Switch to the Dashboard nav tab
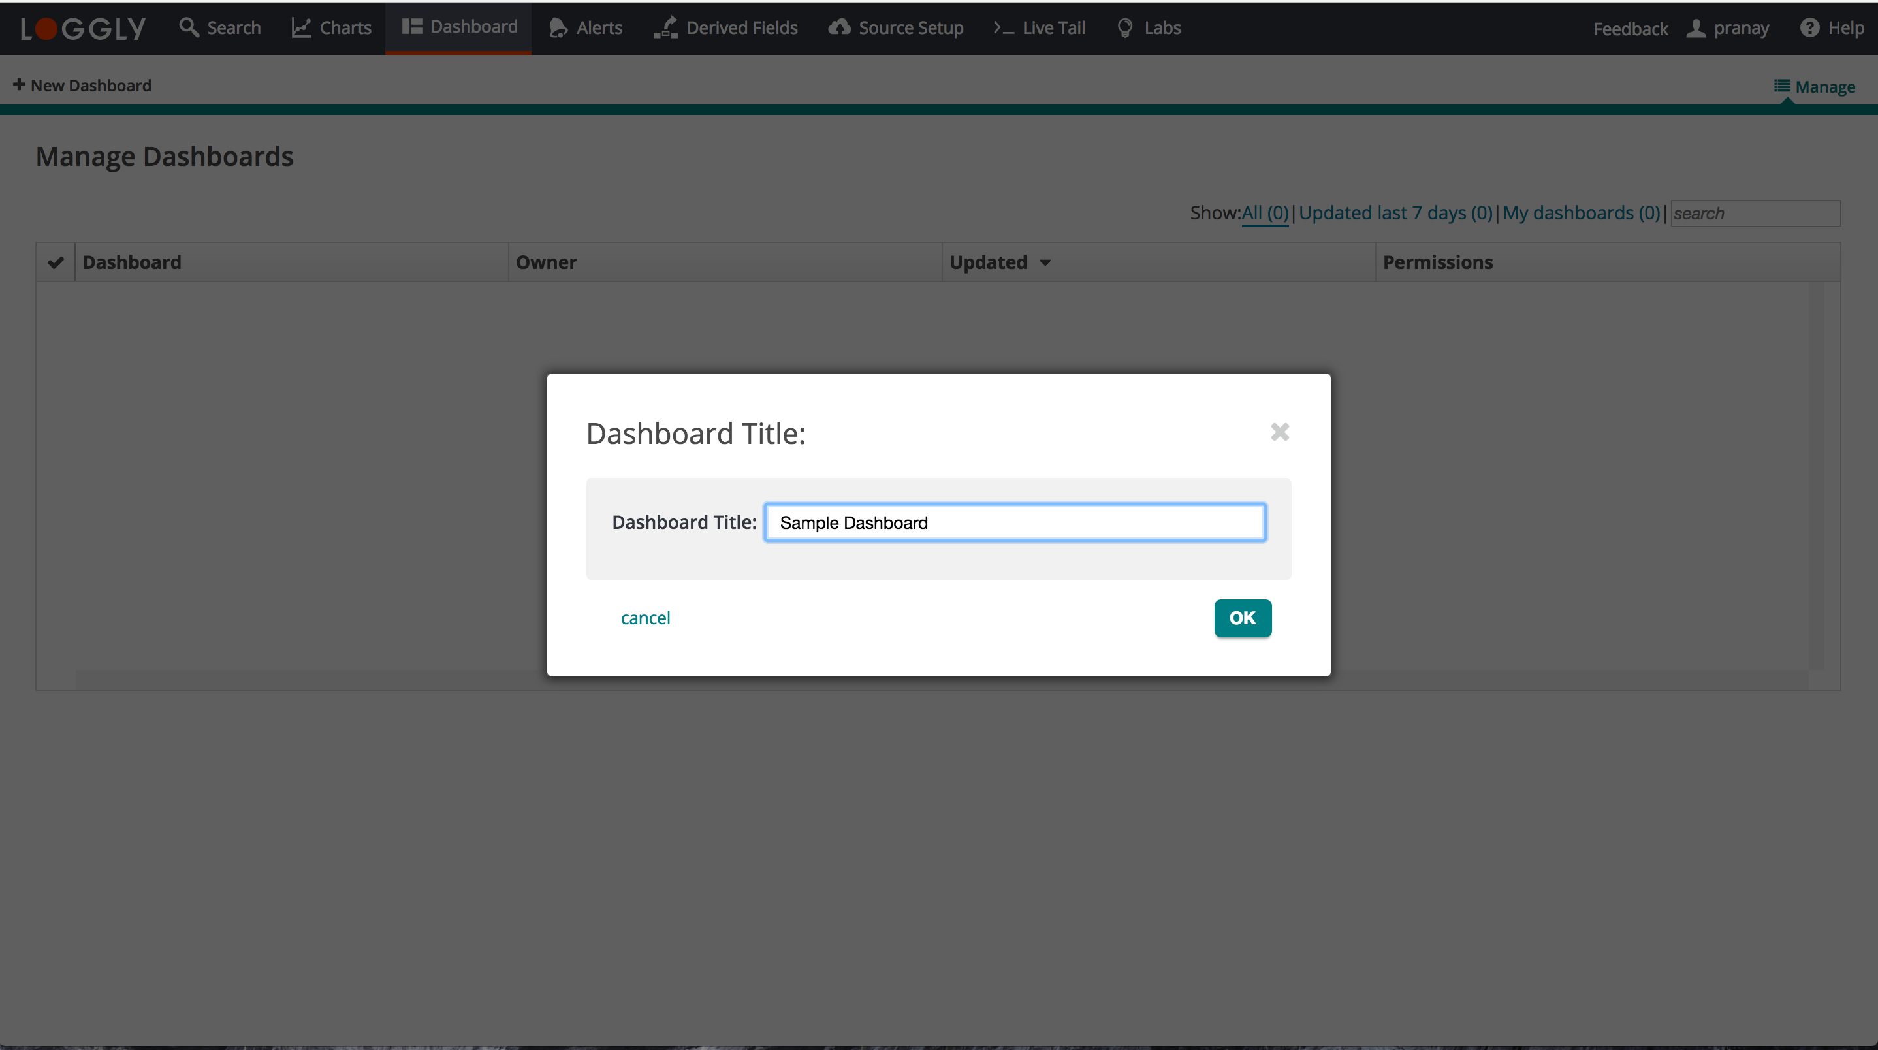This screenshot has width=1878, height=1050. pos(459,27)
